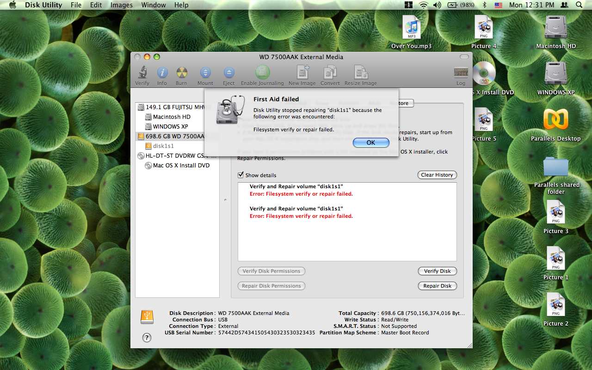Open the Images menu
592x370 pixels.
(x=122, y=5)
